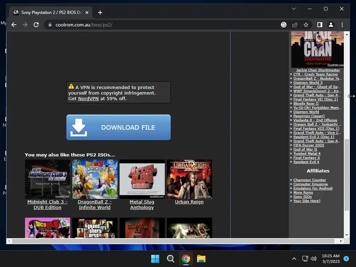Click the Urban Reign cover thumbnail
Screen dimensions: 356x267
pos(189,179)
